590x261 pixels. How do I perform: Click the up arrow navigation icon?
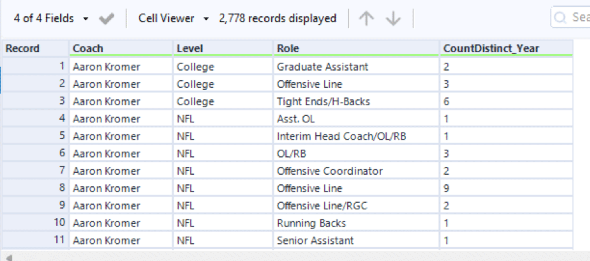pyautogui.click(x=366, y=19)
